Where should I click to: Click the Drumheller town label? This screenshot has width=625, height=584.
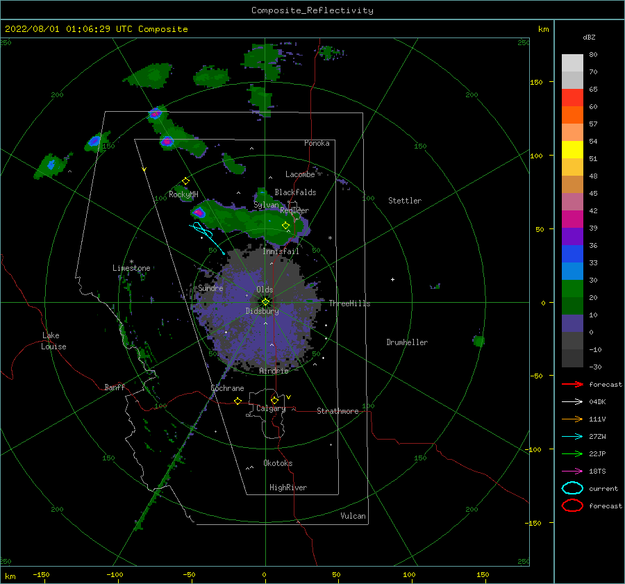pyautogui.click(x=407, y=342)
